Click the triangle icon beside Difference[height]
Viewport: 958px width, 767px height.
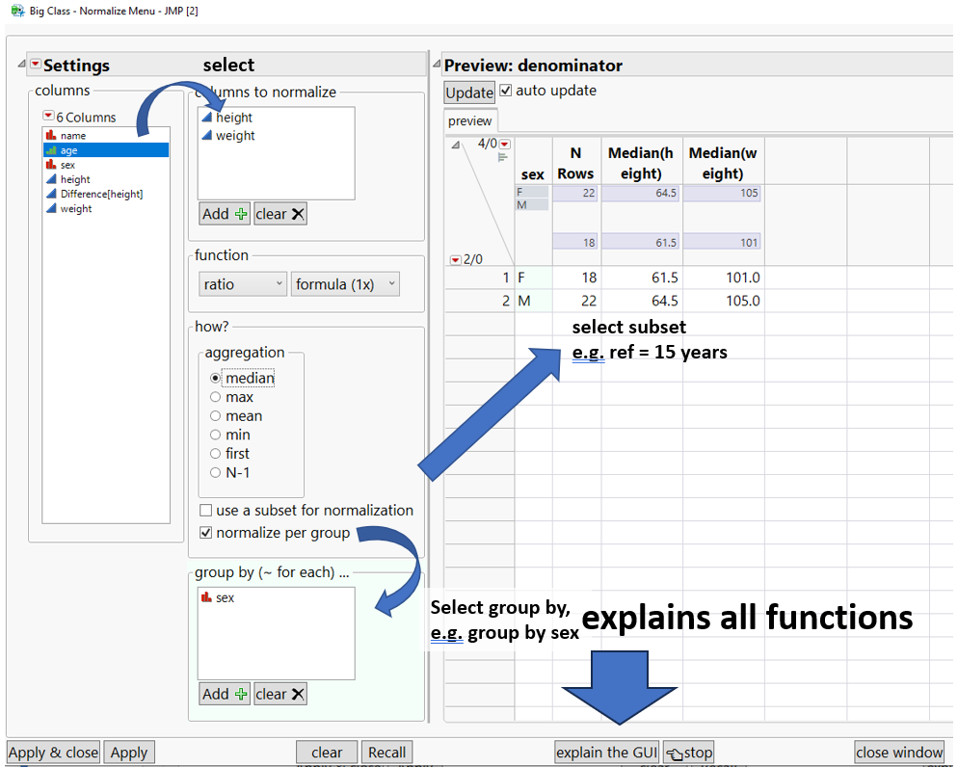point(52,193)
